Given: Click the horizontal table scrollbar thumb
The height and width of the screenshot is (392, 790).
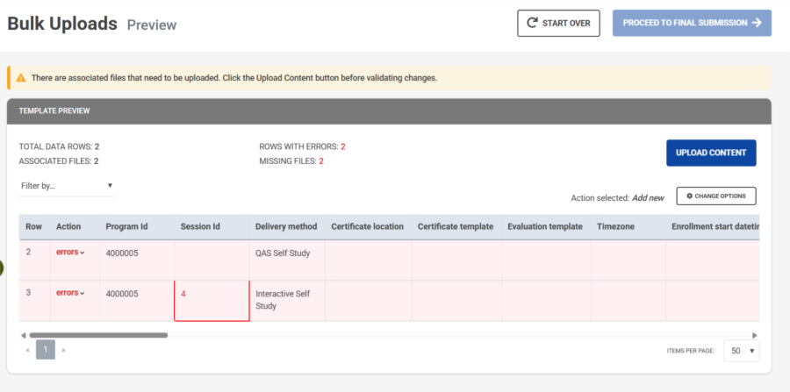Looking at the screenshot, I should [x=98, y=335].
